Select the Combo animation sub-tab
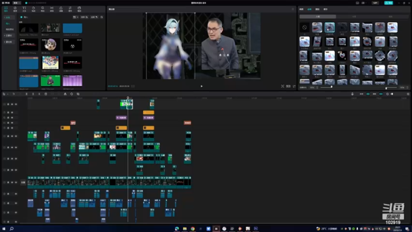This screenshot has height=232, width=412. (x=390, y=16)
